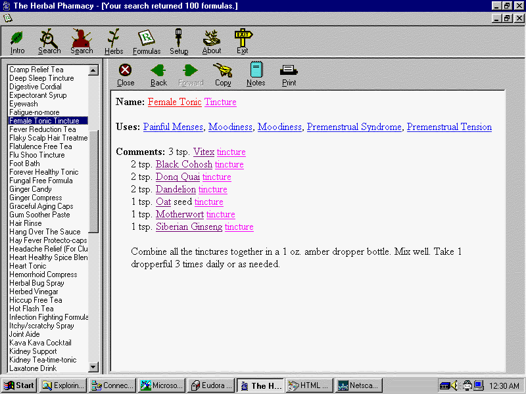
Task: Open the Dandelion herb link
Action: (x=176, y=189)
